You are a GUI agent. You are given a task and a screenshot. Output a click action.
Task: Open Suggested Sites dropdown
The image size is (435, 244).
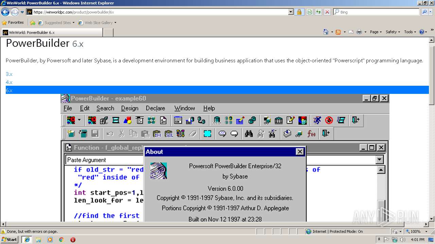tap(56, 23)
